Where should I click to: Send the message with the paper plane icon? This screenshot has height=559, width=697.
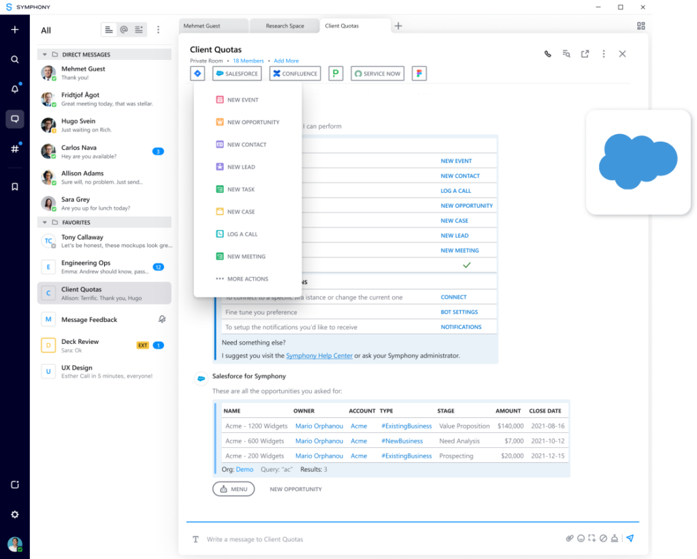630,539
